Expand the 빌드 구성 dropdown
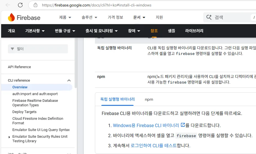This screenshot has height=154, width=256. [x=65, y=31]
